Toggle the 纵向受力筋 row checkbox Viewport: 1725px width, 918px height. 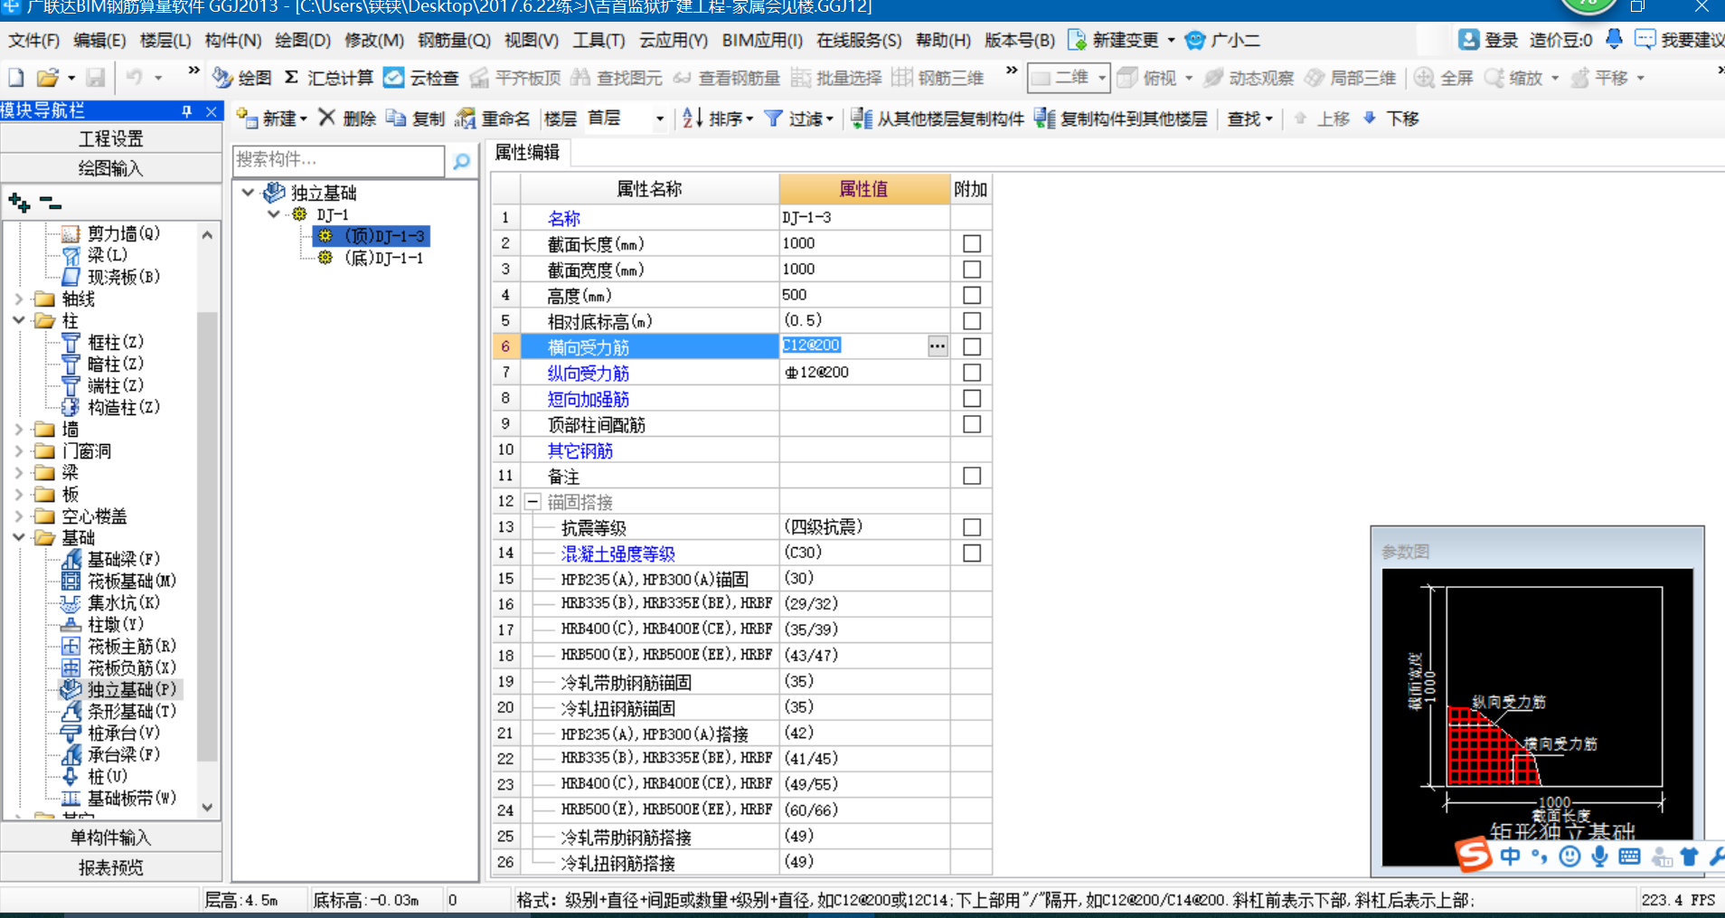[x=972, y=373]
